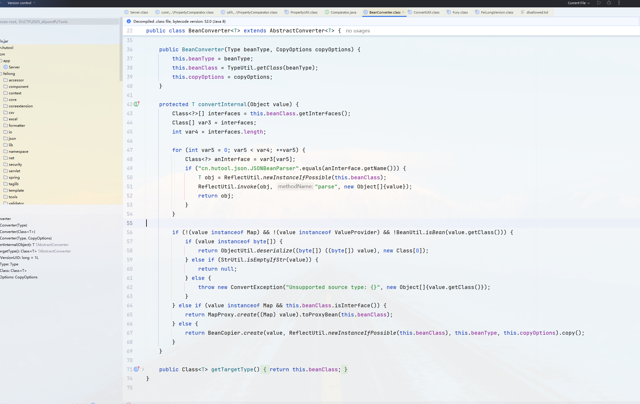Image resolution: width=640 pixels, height=404 pixels.
Task: Select the VersionUID: long = 1L field
Action: click(19, 257)
